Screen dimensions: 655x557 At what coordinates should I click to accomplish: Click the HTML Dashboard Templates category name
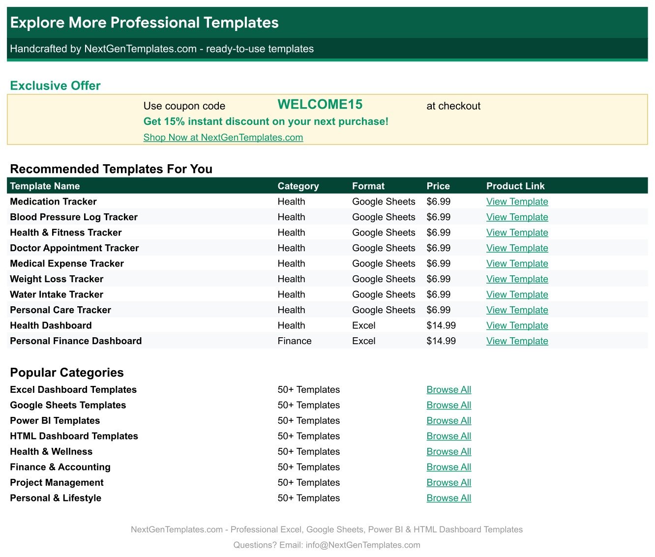click(x=74, y=436)
